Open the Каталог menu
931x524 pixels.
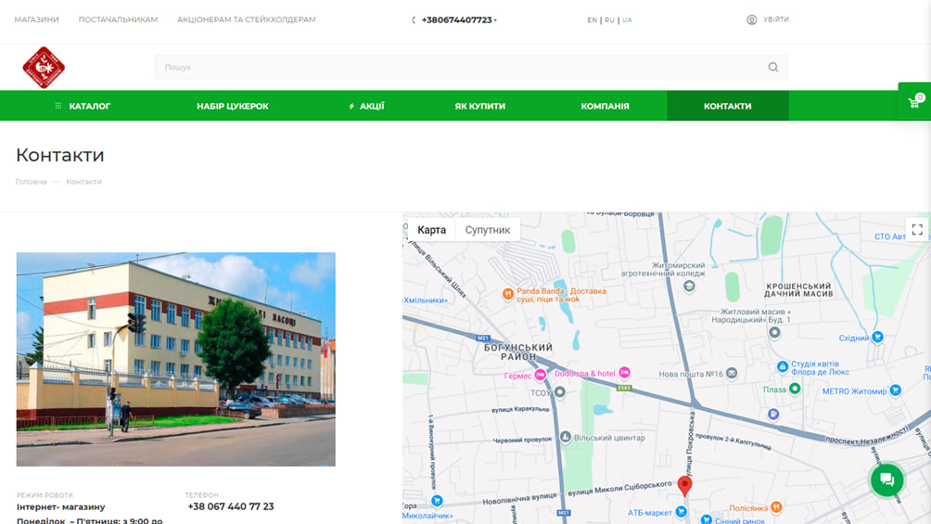[83, 106]
